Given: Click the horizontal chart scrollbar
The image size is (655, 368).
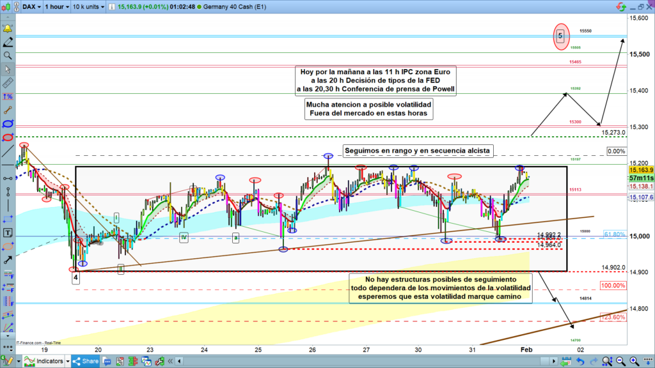Looking at the screenshot, I should 320,361.
